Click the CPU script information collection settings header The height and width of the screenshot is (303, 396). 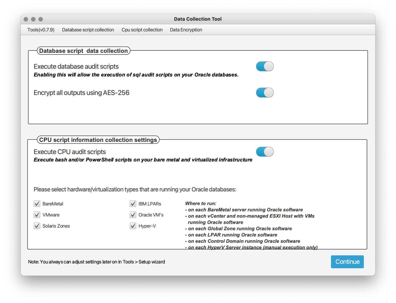click(x=98, y=140)
